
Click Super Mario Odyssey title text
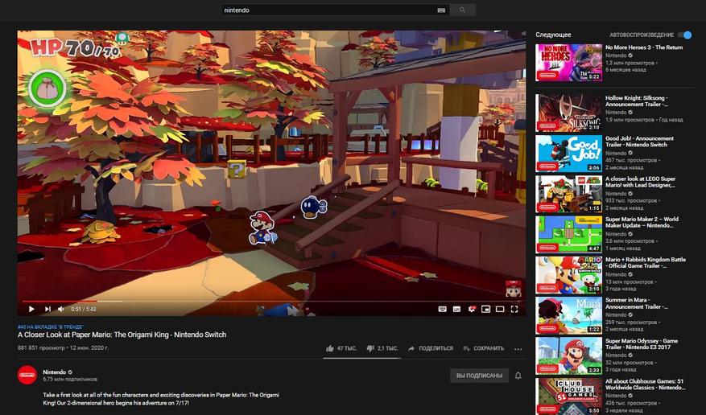coord(642,344)
